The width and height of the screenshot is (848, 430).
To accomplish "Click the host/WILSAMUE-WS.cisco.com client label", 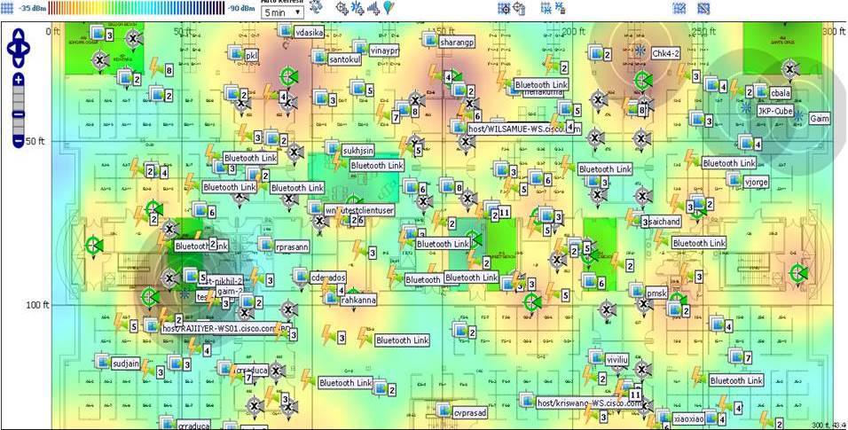I will click(x=524, y=129).
